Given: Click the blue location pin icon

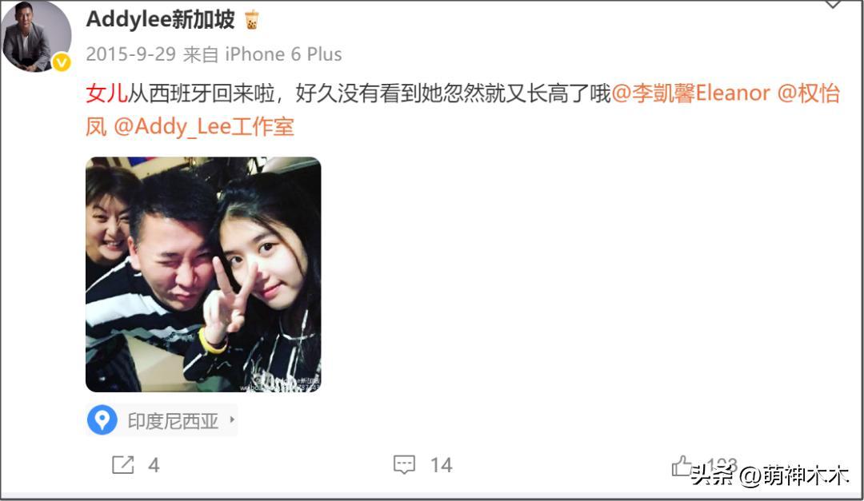Looking at the screenshot, I should coord(102,420).
